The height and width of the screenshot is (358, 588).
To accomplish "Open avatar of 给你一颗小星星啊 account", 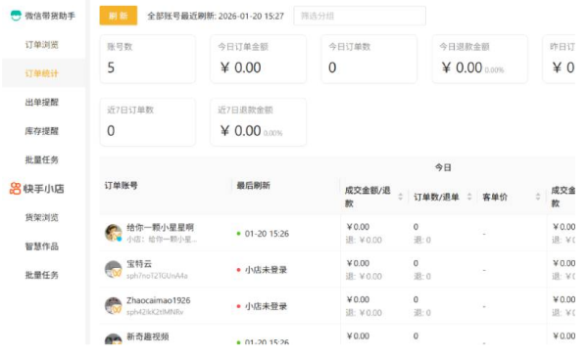I will click(x=114, y=233).
